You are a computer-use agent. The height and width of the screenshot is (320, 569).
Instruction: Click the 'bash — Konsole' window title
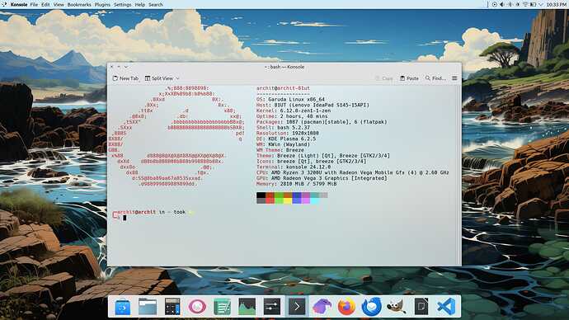coord(284,67)
